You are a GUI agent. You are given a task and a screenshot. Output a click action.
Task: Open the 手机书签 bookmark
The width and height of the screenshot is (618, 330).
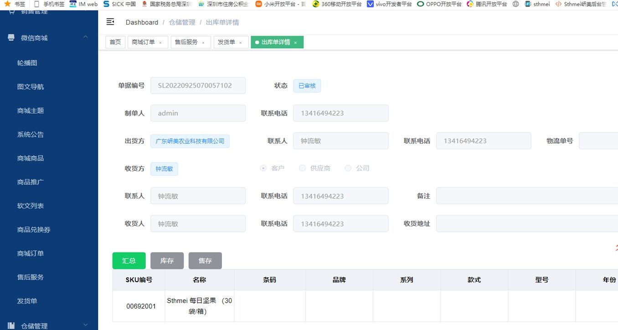pos(49,4)
